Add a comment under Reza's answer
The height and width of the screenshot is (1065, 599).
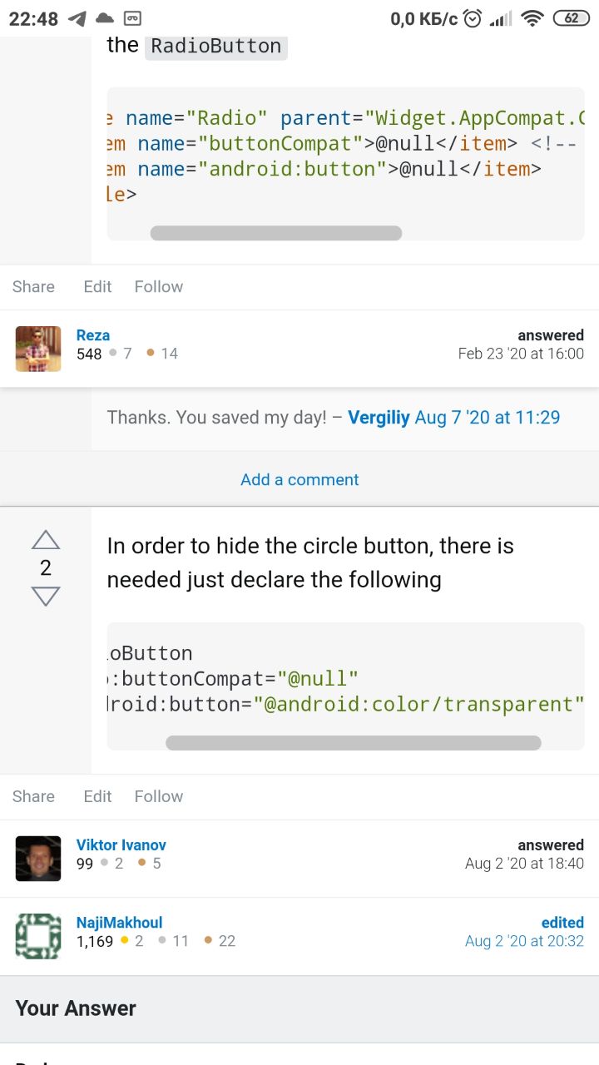[x=299, y=479]
